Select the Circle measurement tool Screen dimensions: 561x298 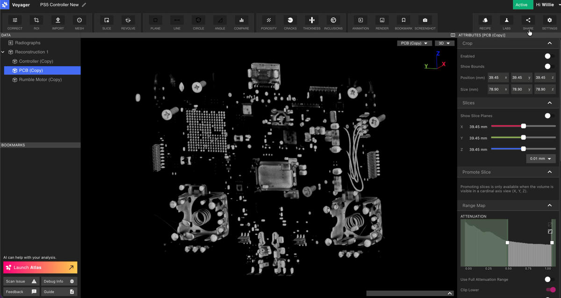point(198,23)
